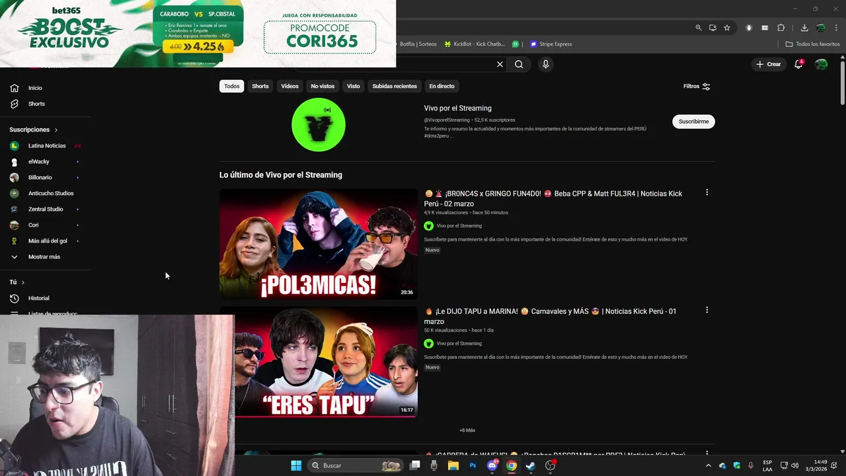Open more options for 01 marzo video
This screenshot has width=846, height=476.
[707, 310]
